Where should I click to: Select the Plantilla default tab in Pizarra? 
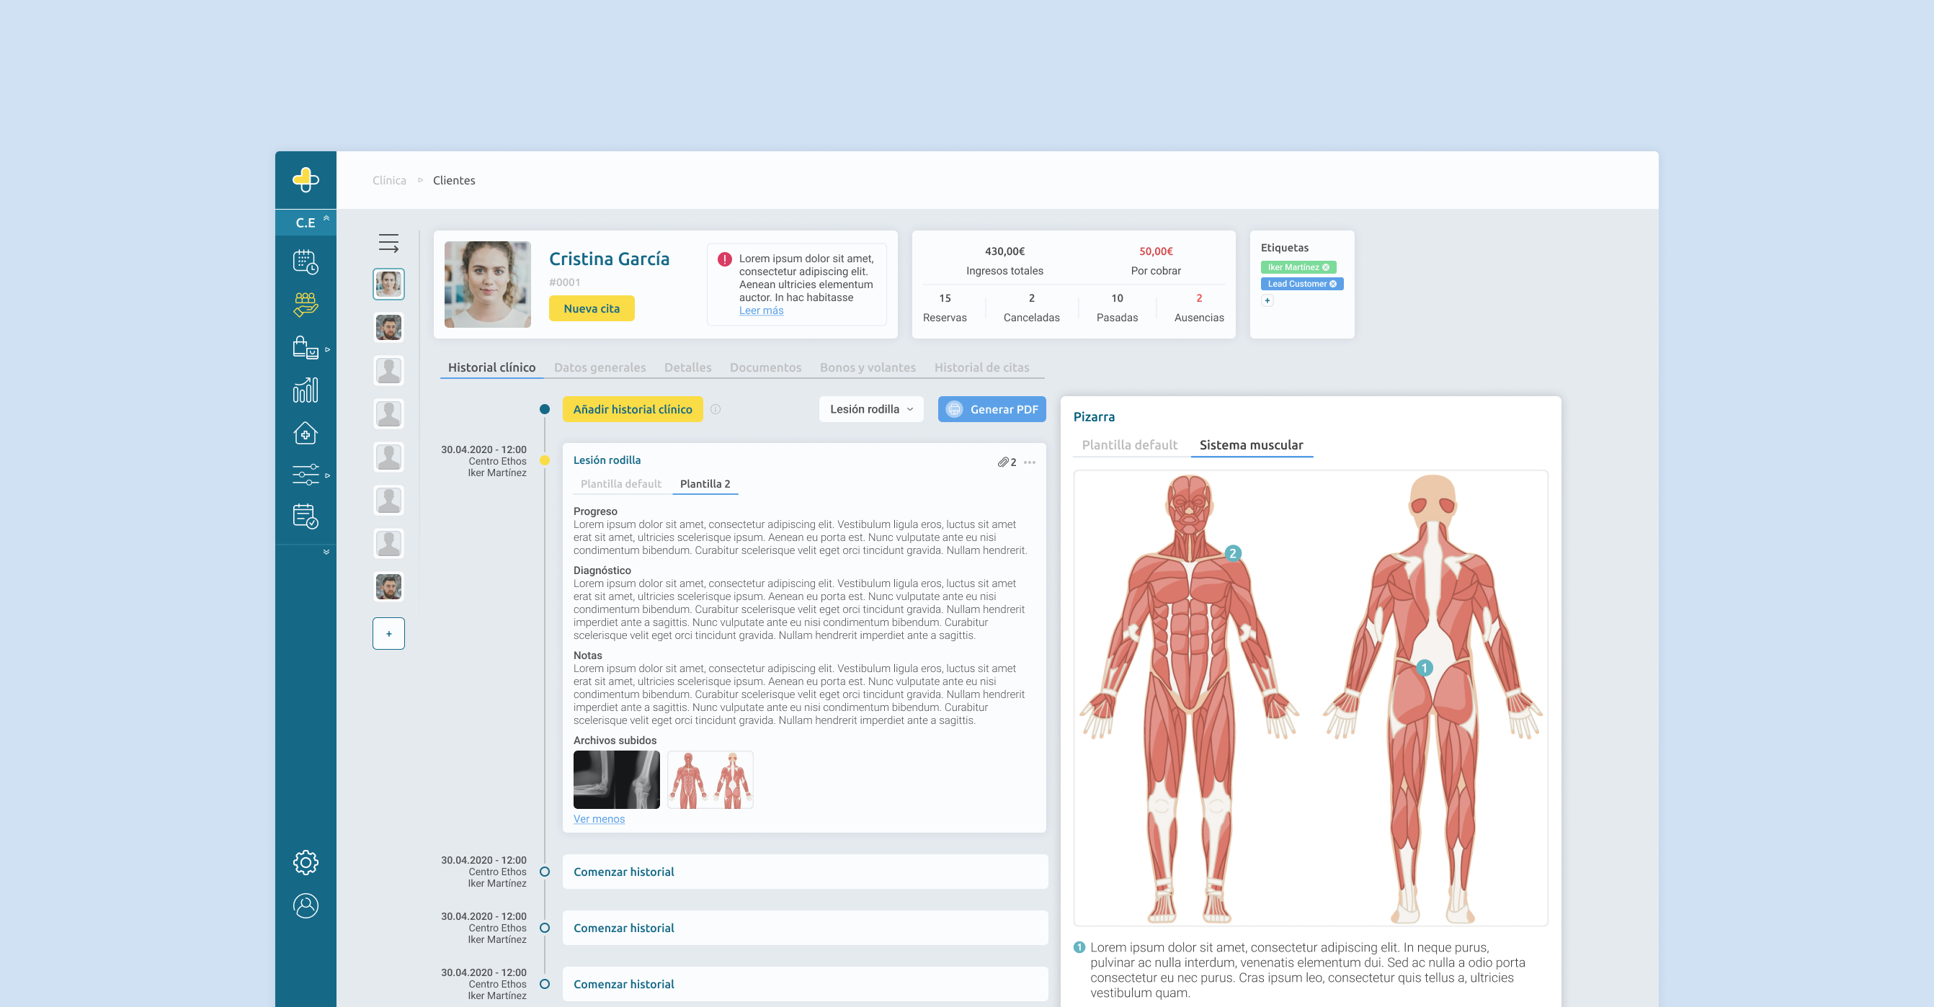point(1129,444)
